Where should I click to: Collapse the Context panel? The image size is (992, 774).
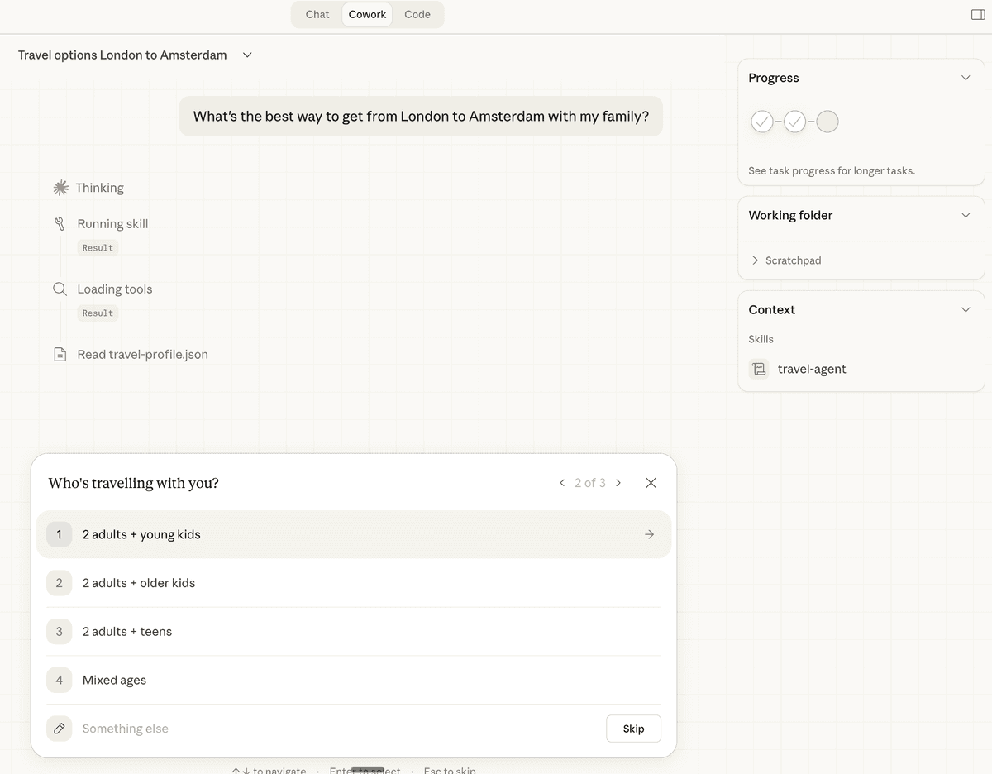(x=966, y=309)
